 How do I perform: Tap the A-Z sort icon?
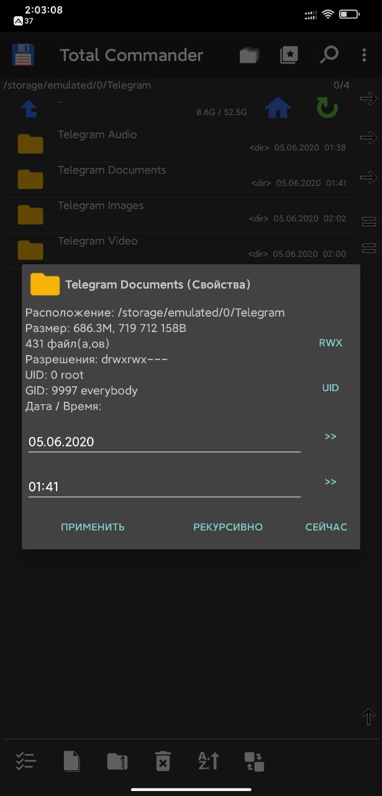pos(208,761)
